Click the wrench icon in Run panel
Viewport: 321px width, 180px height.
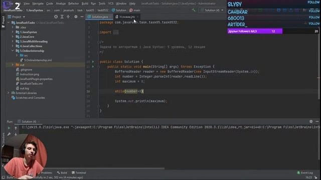click(x=9, y=134)
